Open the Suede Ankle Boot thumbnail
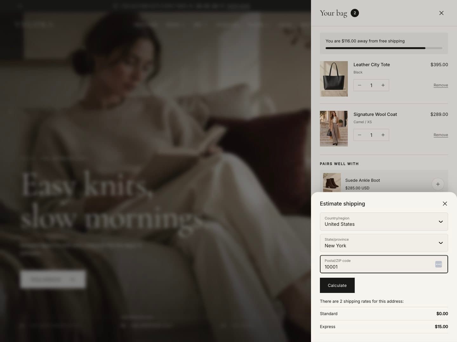Screen dimensions: 457x342 coord(332,182)
